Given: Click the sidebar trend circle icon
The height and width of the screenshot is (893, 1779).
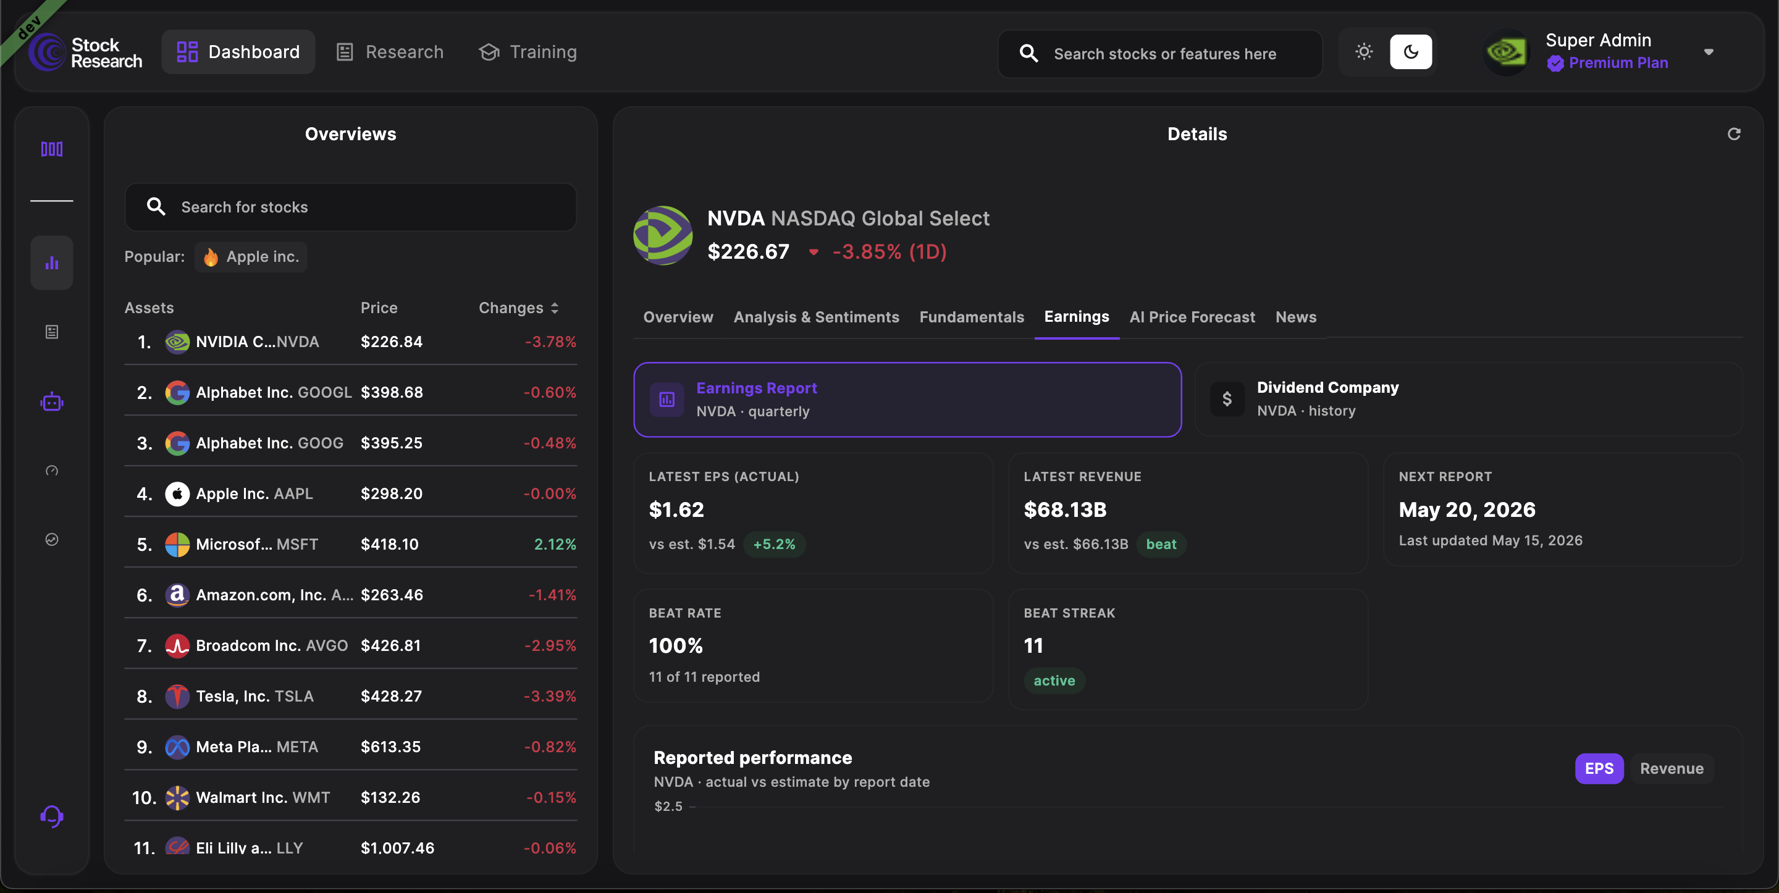Looking at the screenshot, I should click(x=52, y=539).
